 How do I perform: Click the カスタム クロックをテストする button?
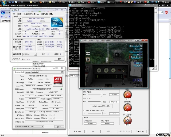coord(101,106)
